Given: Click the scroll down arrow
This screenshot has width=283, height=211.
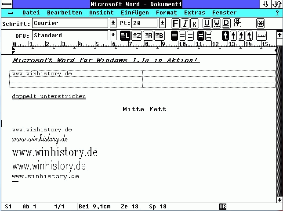Looking at the screenshot, I should 279,200.
